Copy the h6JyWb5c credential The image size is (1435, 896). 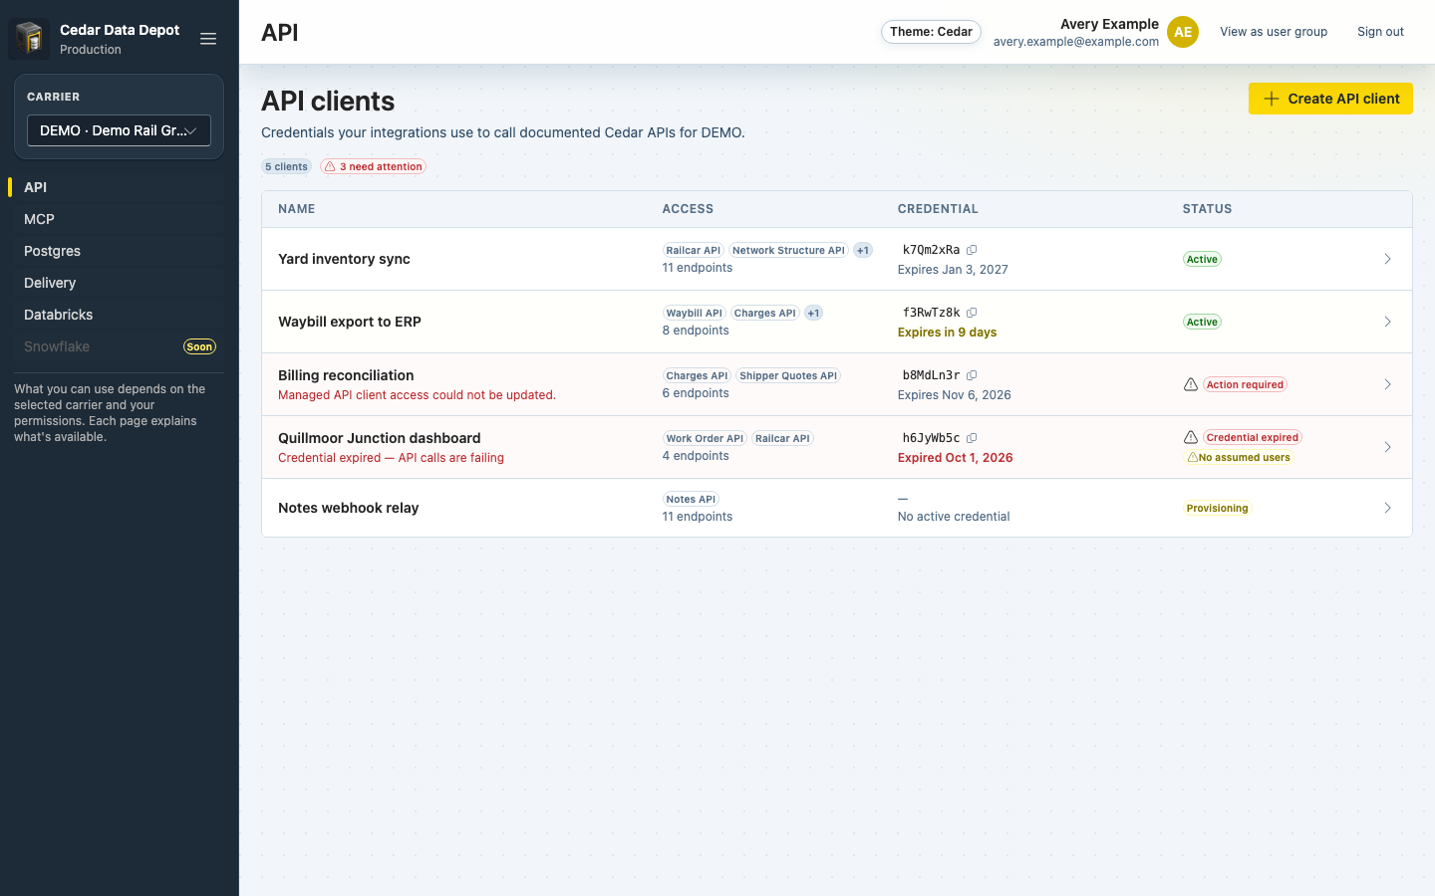972,438
